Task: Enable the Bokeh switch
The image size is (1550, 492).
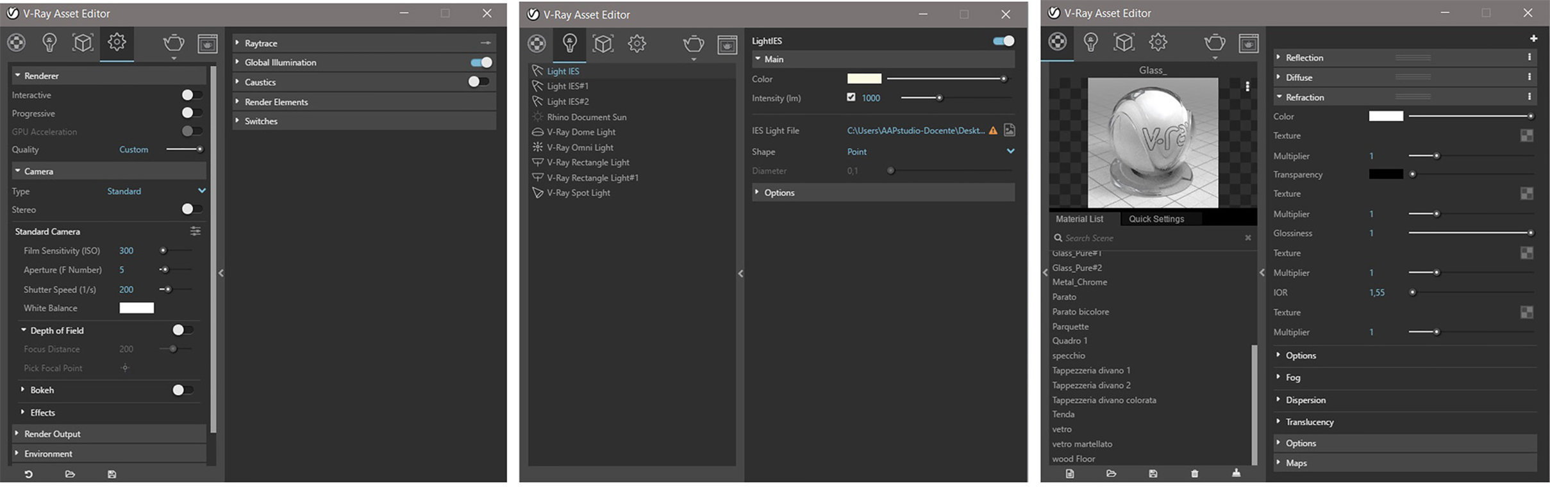Action: (183, 389)
